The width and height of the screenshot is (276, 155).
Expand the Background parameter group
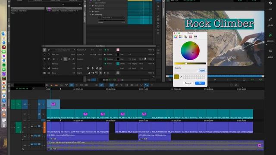pyautogui.click(x=90, y=6)
